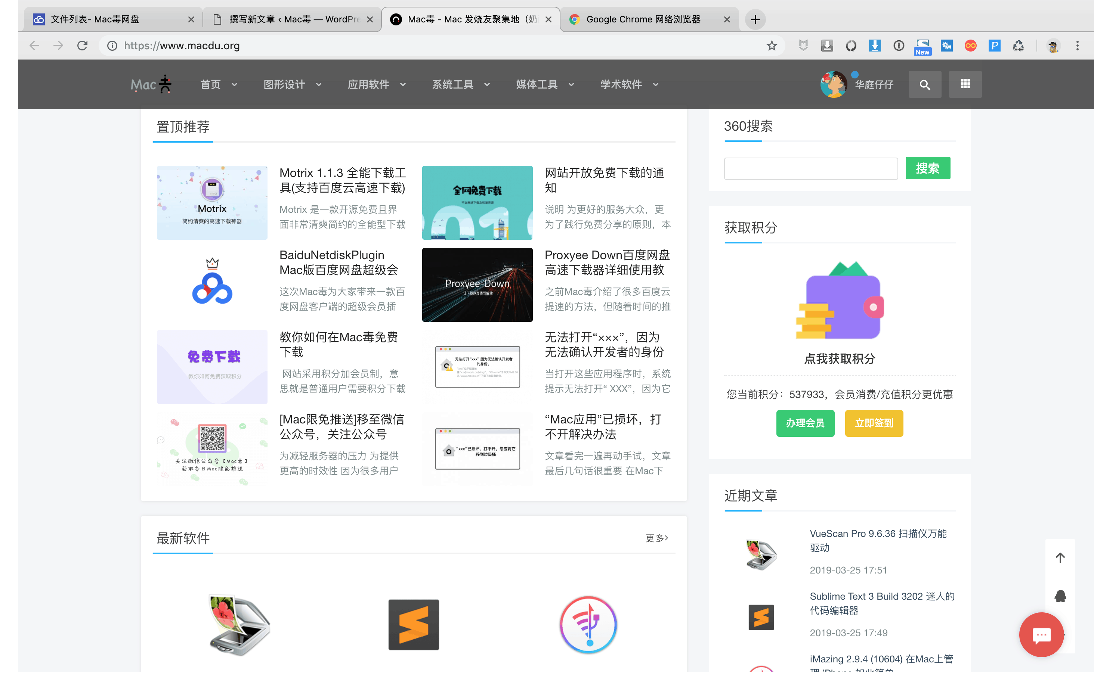Open the blue P extension icon

[x=994, y=46]
